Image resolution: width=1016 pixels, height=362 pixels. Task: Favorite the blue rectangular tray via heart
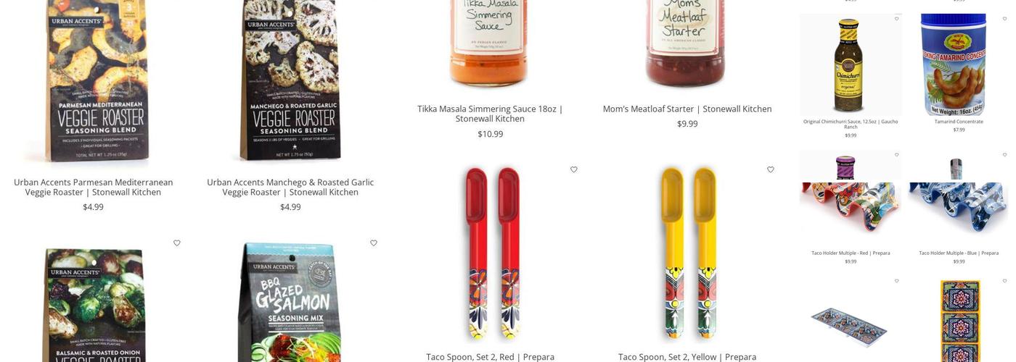tap(896, 281)
